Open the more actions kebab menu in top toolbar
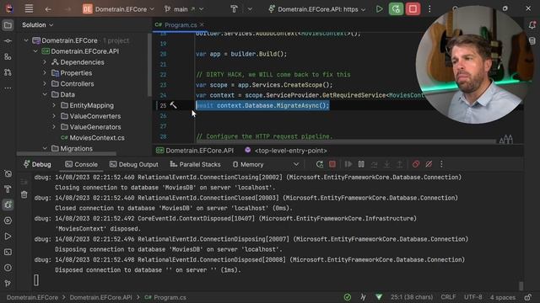 429,9
